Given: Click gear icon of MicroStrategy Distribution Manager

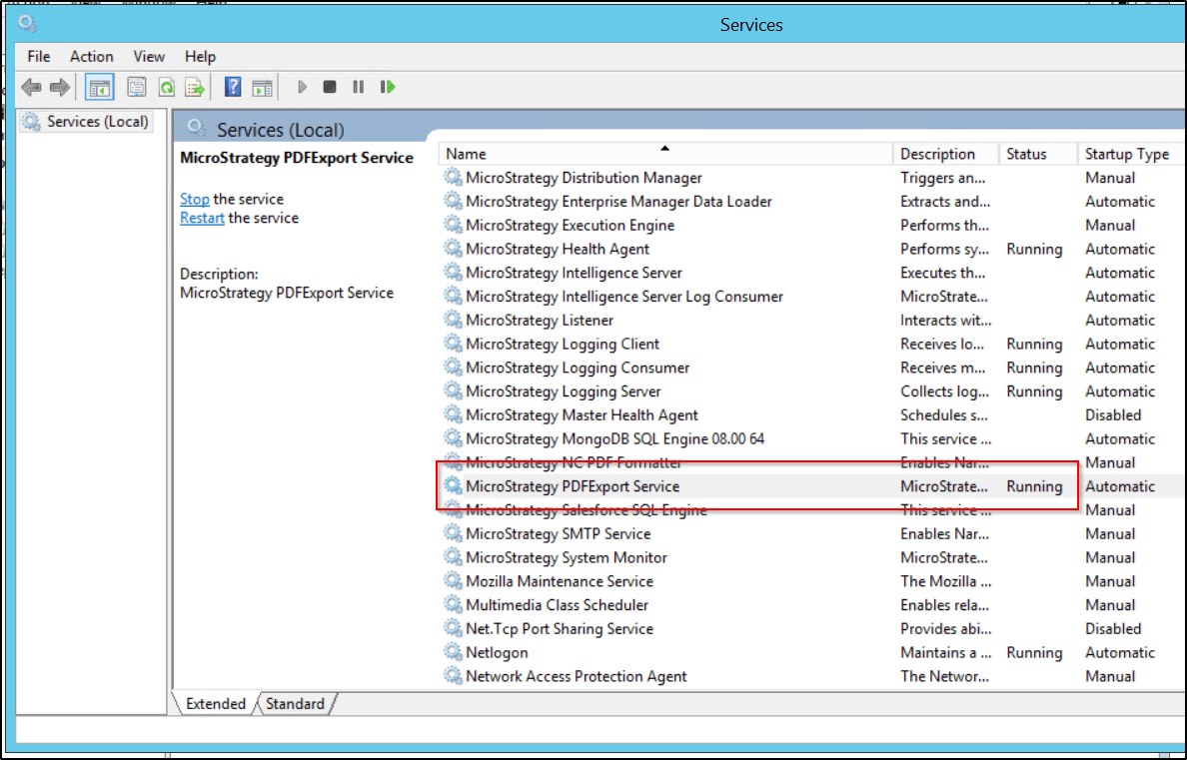Looking at the screenshot, I should [453, 177].
